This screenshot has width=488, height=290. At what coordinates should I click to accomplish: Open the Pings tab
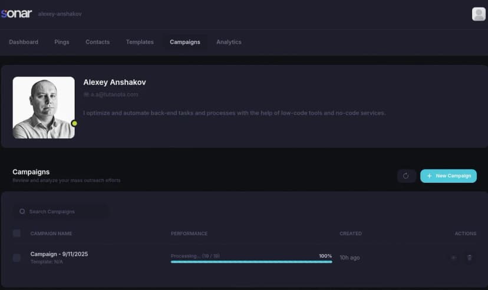[x=62, y=42]
